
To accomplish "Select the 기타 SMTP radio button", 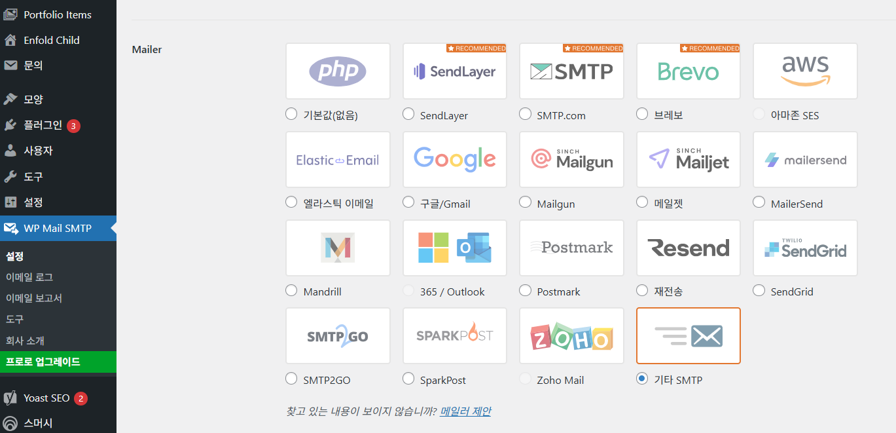I will coord(642,379).
